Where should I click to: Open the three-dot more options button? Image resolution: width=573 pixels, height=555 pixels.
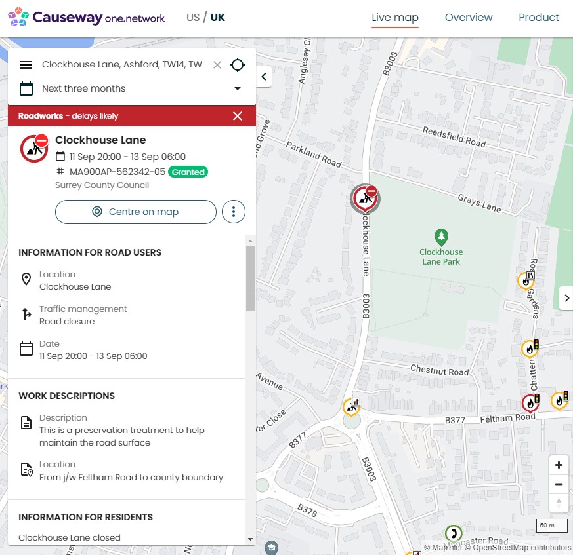(234, 212)
